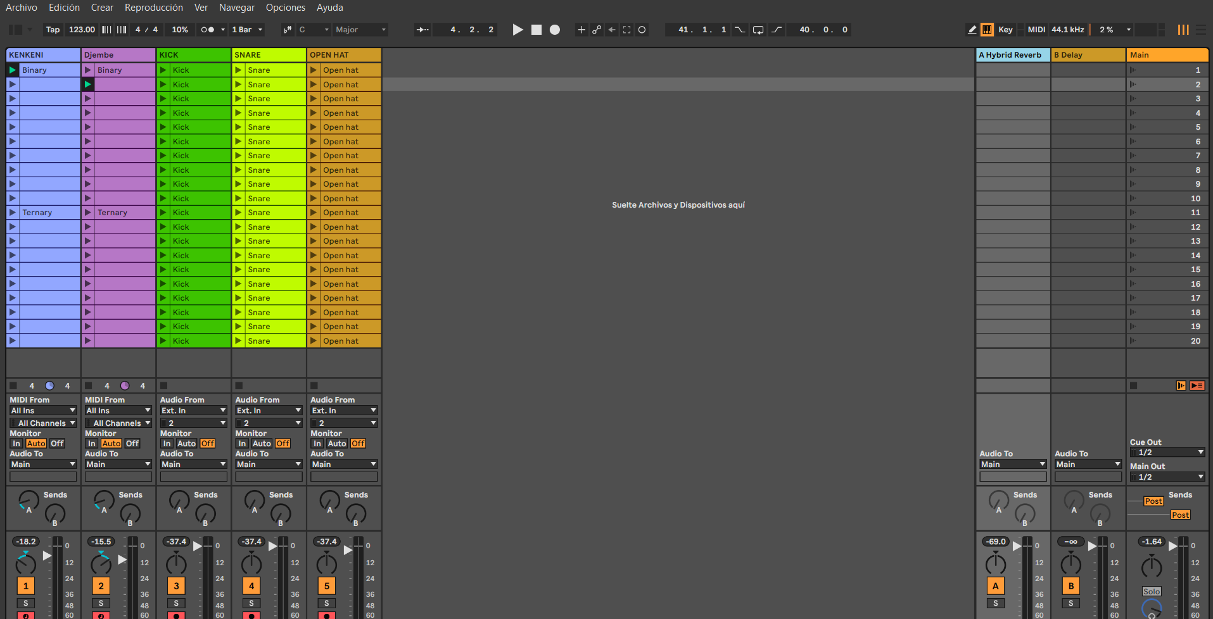Click the tempo field showing 123.00

coord(82,30)
